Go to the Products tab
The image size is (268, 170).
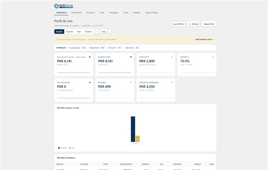[x=90, y=13]
